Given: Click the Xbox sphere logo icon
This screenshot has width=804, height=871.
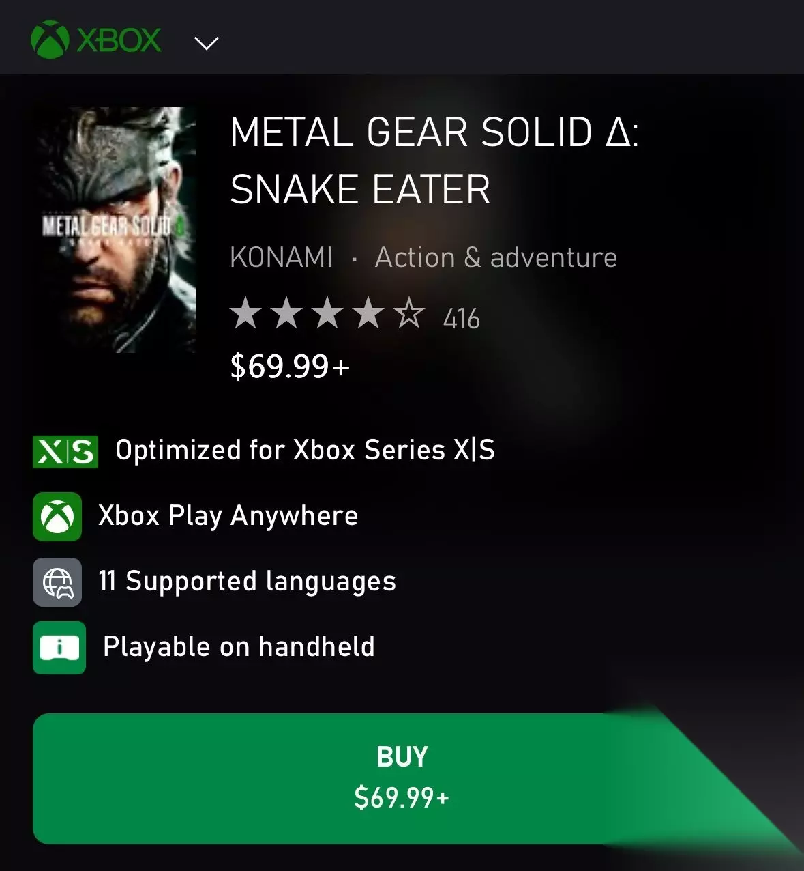Looking at the screenshot, I should click(50, 40).
